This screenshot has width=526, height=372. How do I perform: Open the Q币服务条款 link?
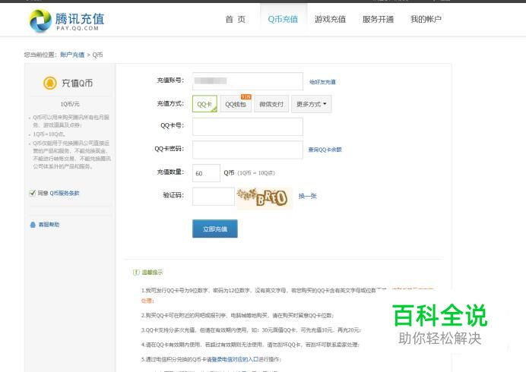(x=65, y=193)
